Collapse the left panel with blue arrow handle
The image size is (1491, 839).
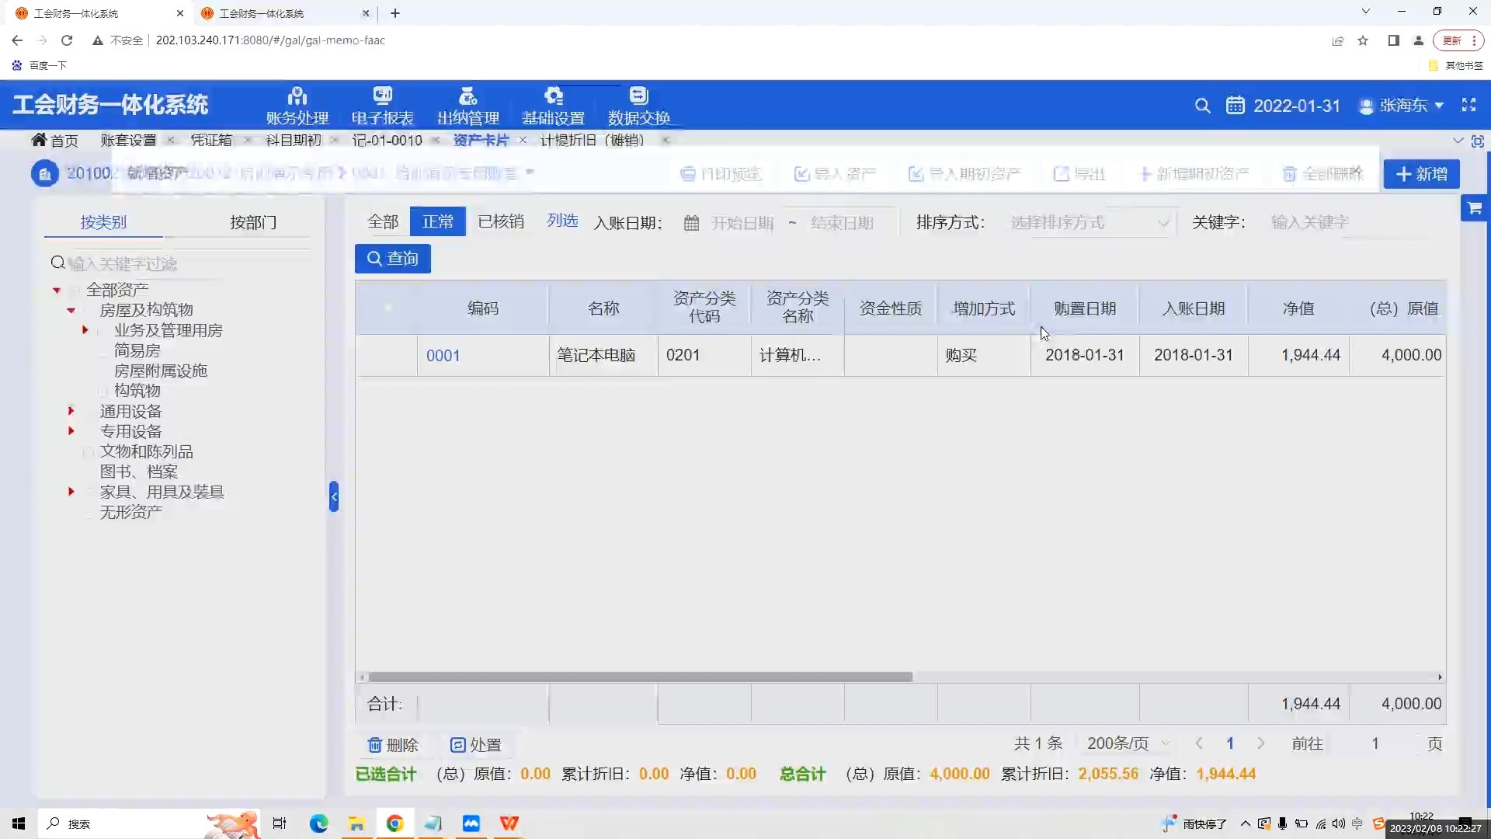point(334,496)
